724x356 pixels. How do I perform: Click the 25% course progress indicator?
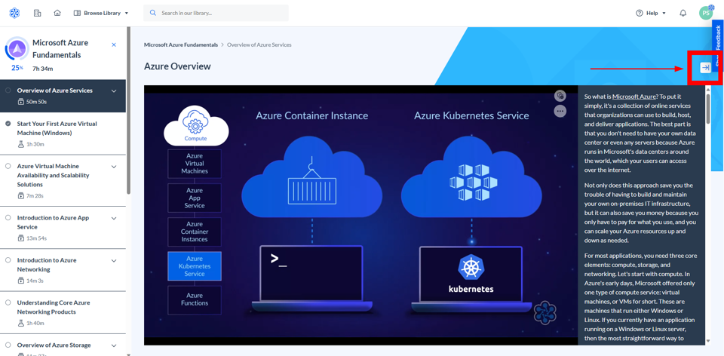(x=17, y=67)
